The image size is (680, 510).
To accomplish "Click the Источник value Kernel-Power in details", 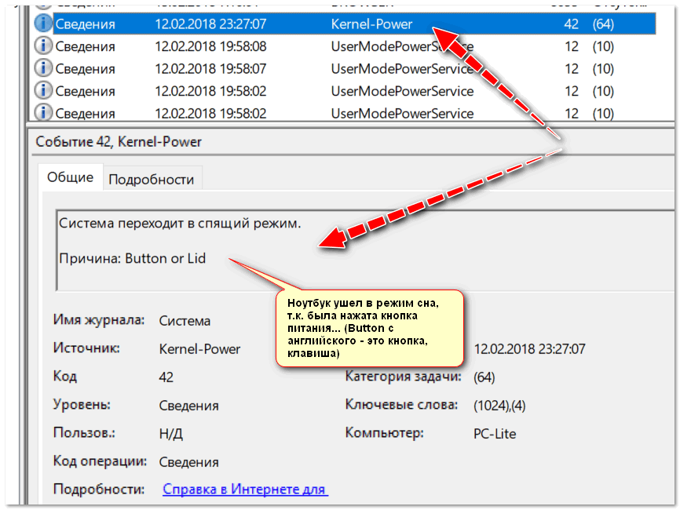I will 199,349.
